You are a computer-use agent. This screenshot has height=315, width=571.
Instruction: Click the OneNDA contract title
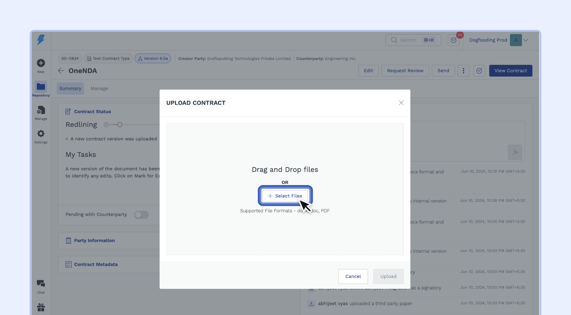[x=83, y=71]
